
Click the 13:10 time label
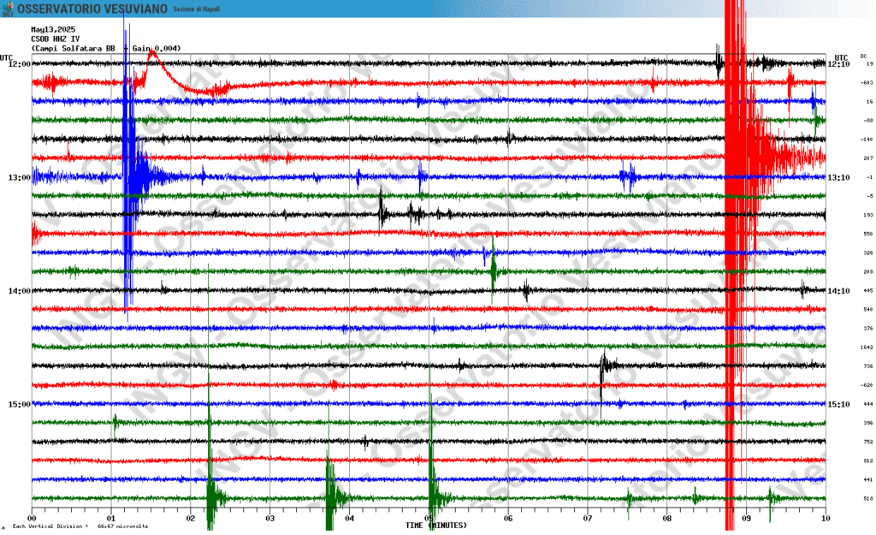coord(838,178)
